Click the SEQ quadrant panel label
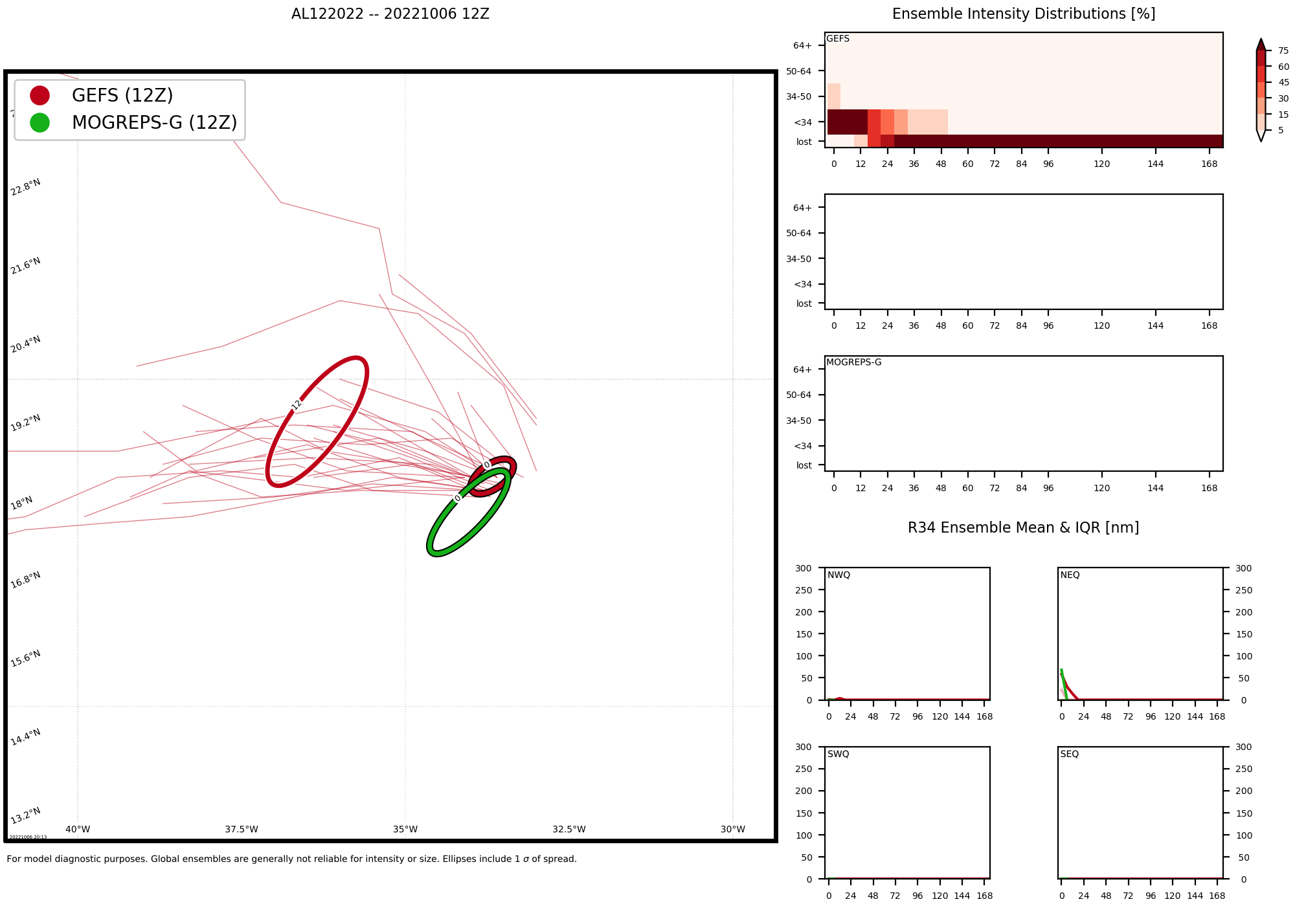The width and height of the screenshot is (1295, 906). point(1069,754)
